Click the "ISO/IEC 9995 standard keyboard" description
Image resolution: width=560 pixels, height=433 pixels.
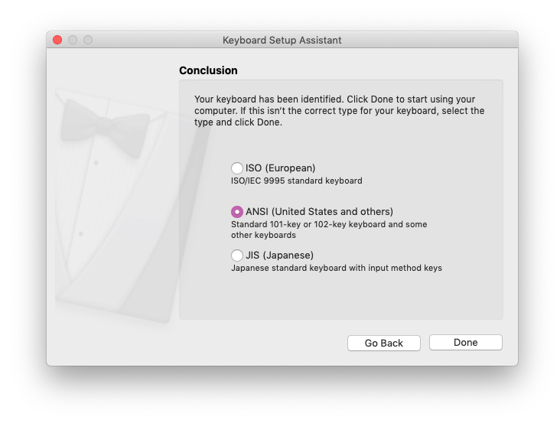[296, 181]
